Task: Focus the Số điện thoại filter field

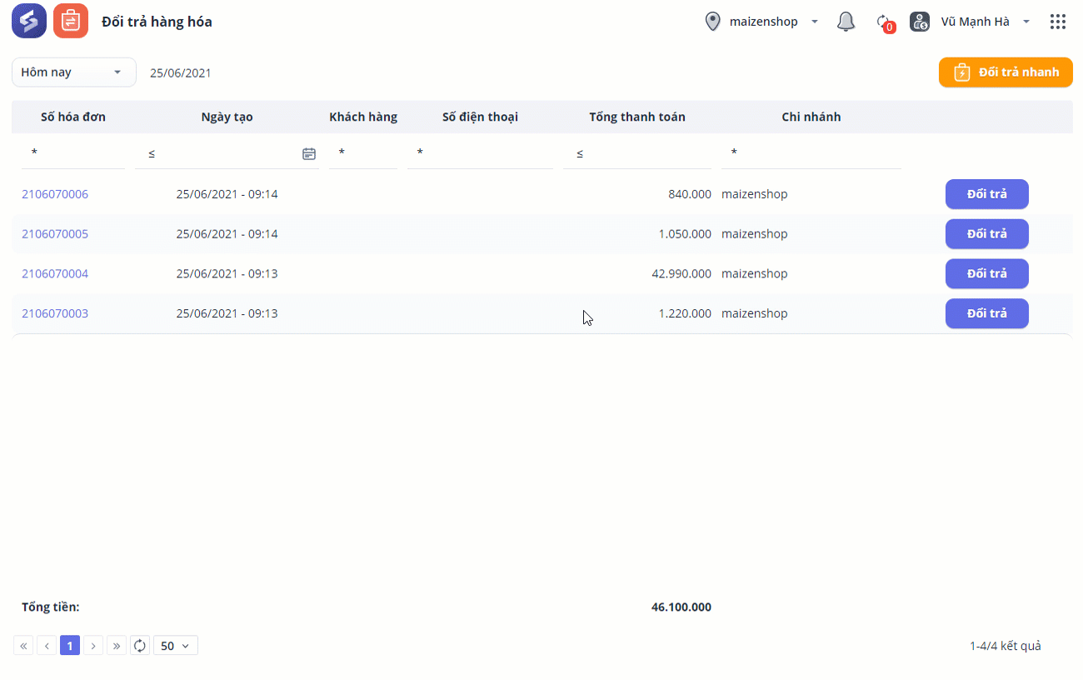Action: [480, 153]
